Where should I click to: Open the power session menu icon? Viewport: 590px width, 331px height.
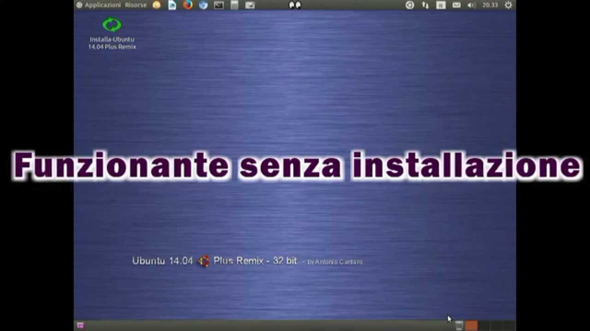(x=508, y=5)
